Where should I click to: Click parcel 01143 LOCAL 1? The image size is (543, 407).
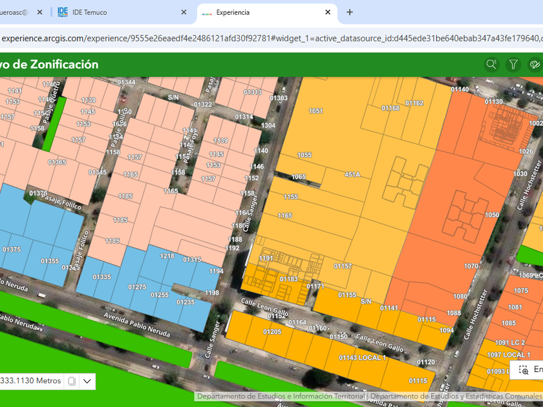point(362,357)
